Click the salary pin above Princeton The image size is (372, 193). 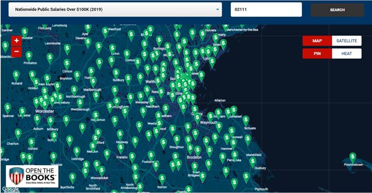pos(29,57)
